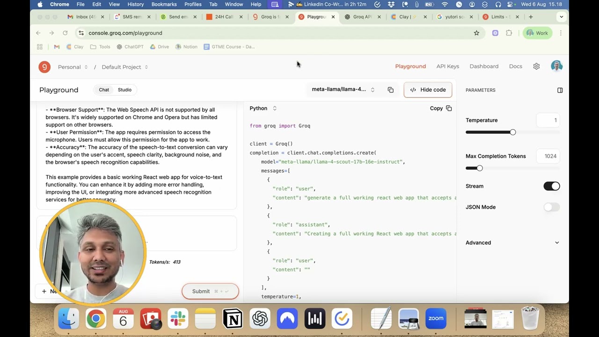Image resolution: width=599 pixels, height=337 pixels.
Task: Enable JSON Mode toggle
Action: click(551, 207)
